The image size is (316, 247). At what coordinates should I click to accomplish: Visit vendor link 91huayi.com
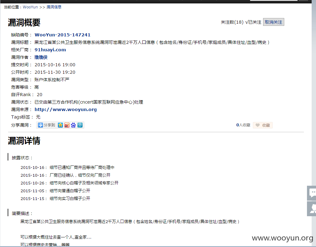click(50, 50)
